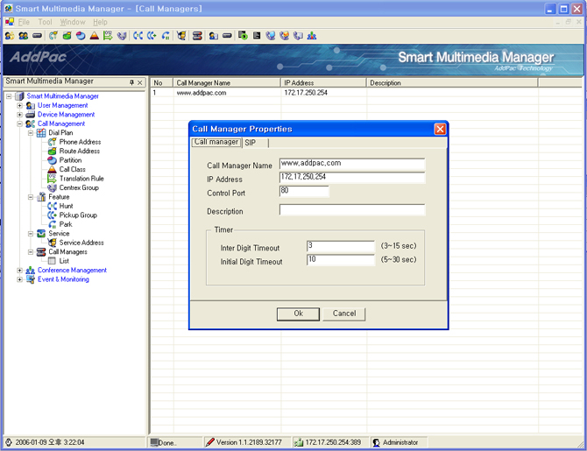
Task: Close the Call Manager Properties dialog
Action: pos(440,129)
